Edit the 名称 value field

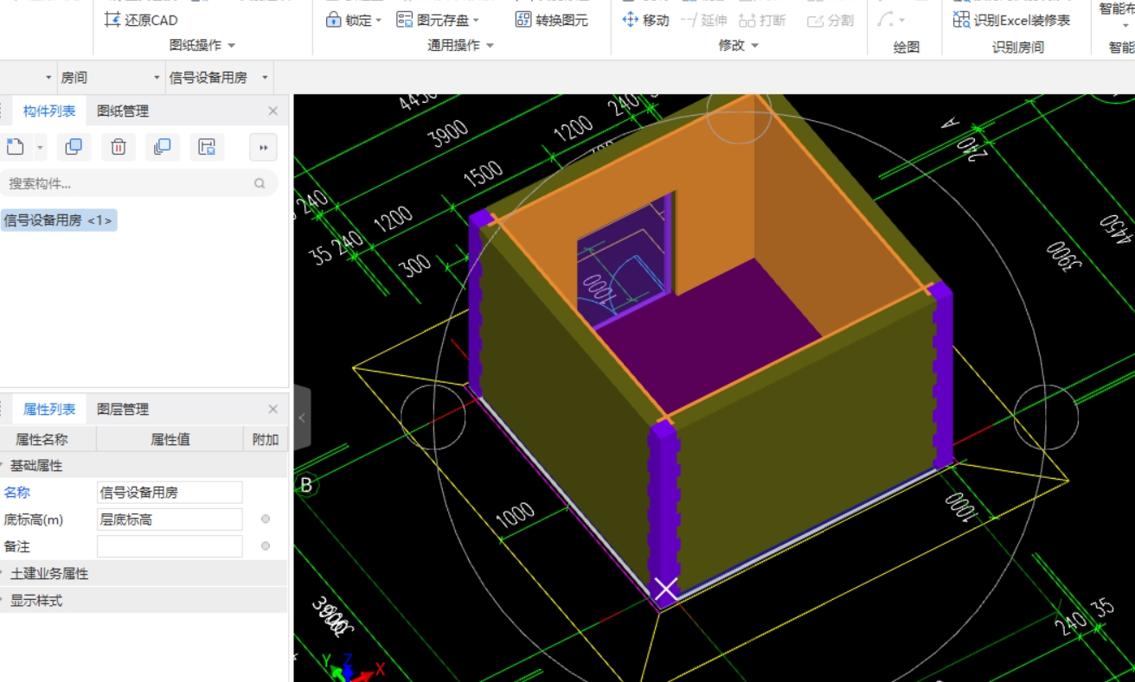(x=170, y=493)
